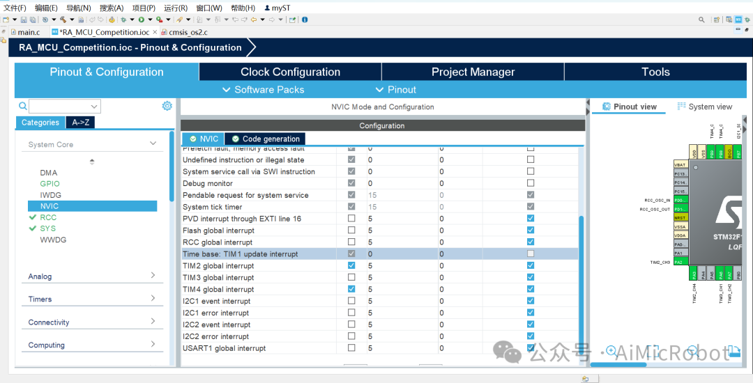Switch to the Clock Configuration tab
Screen dimensions: 753x383
[290, 72]
